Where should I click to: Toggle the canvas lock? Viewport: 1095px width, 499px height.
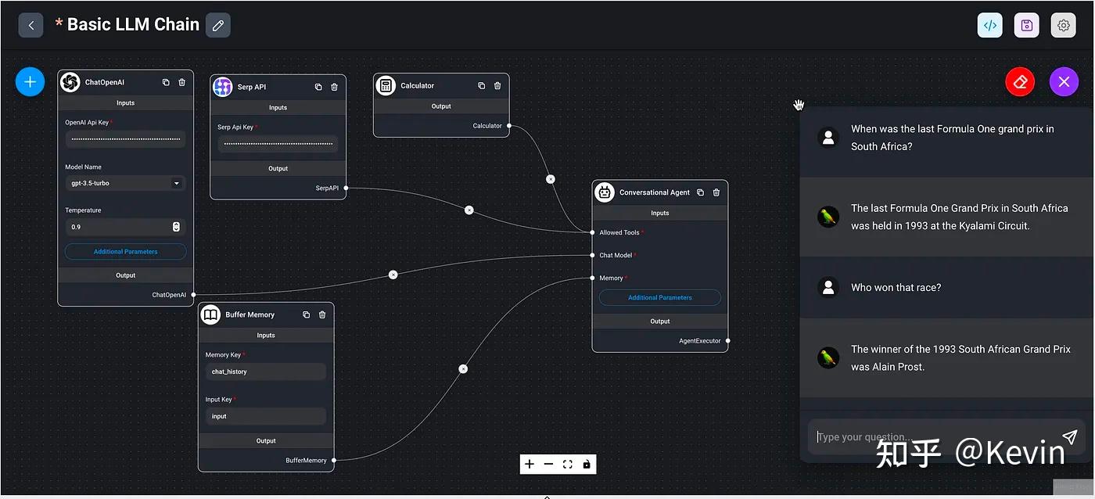coord(587,464)
